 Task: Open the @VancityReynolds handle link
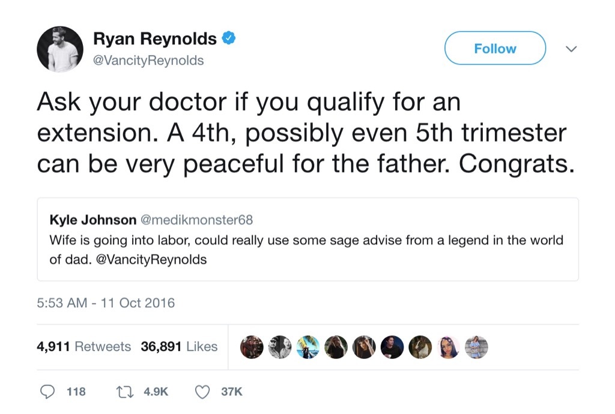click(149, 60)
